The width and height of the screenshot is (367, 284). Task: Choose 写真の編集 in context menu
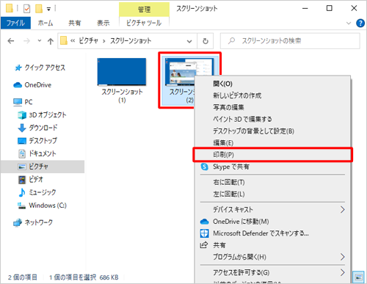272,107
